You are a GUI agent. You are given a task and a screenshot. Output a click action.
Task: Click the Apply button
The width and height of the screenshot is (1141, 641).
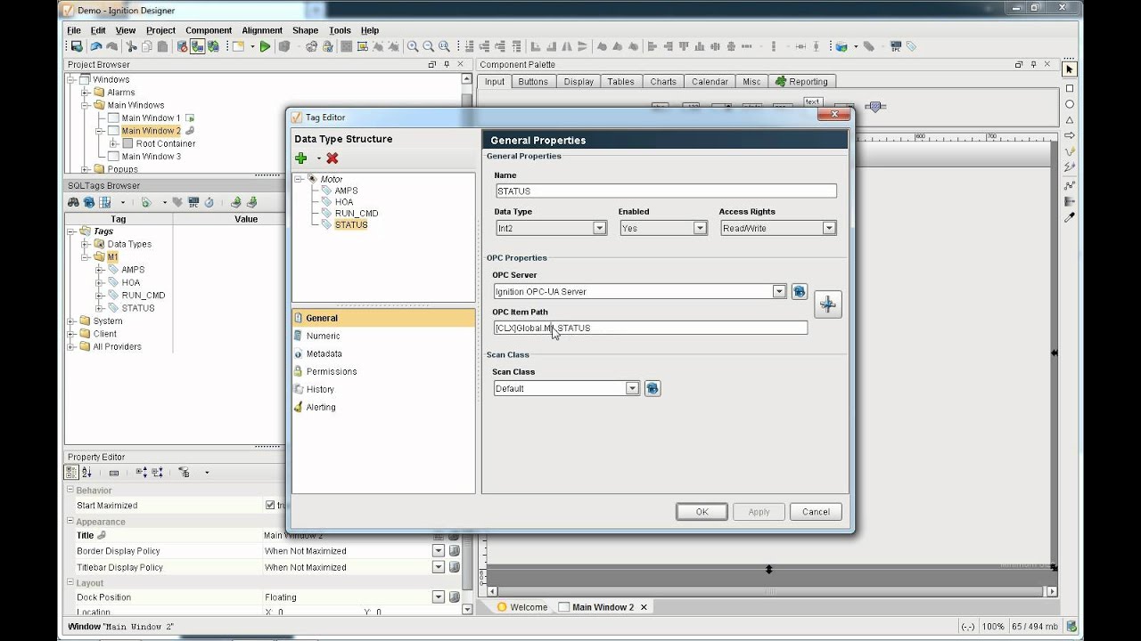[x=759, y=512]
